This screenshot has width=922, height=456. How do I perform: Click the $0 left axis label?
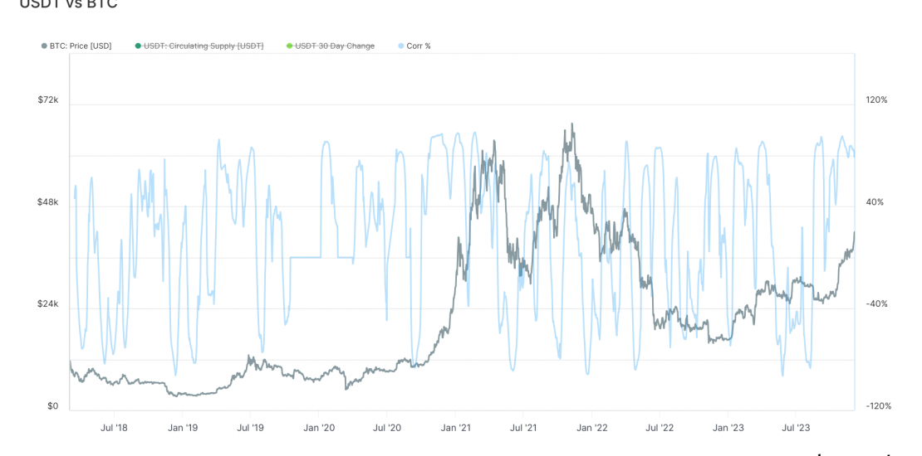[52, 405]
